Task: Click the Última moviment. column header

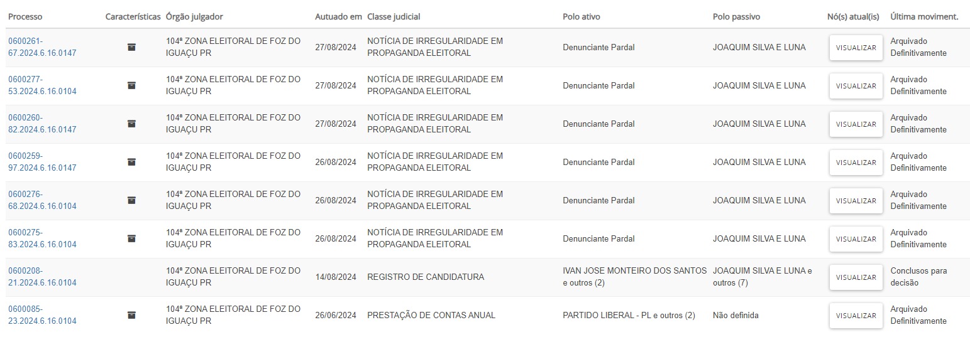Action: (924, 17)
